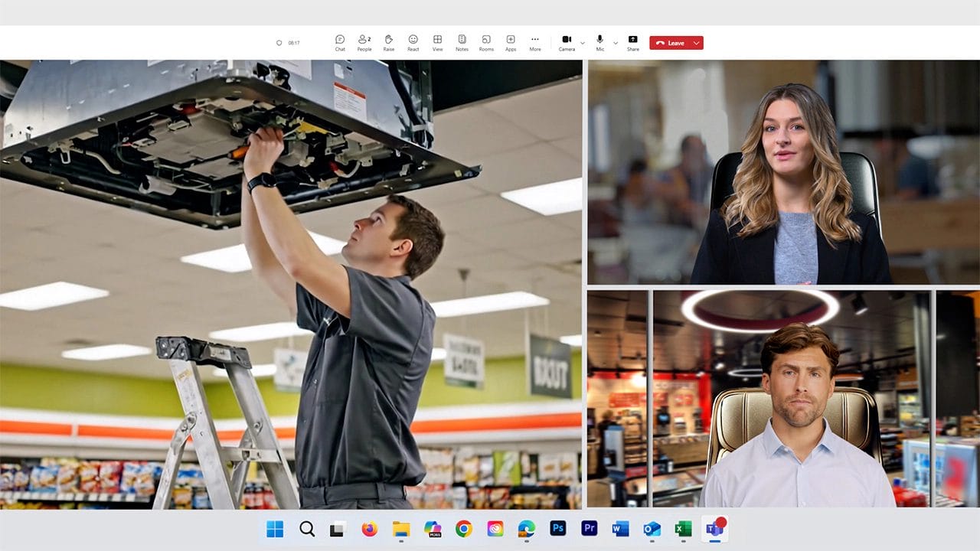Open the meeting Chat panel
The width and height of the screenshot is (980, 551).
point(340,42)
